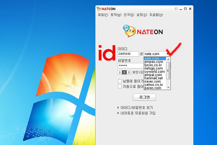Close the NateOn window
The image size is (217, 145).
(x=190, y=9)
